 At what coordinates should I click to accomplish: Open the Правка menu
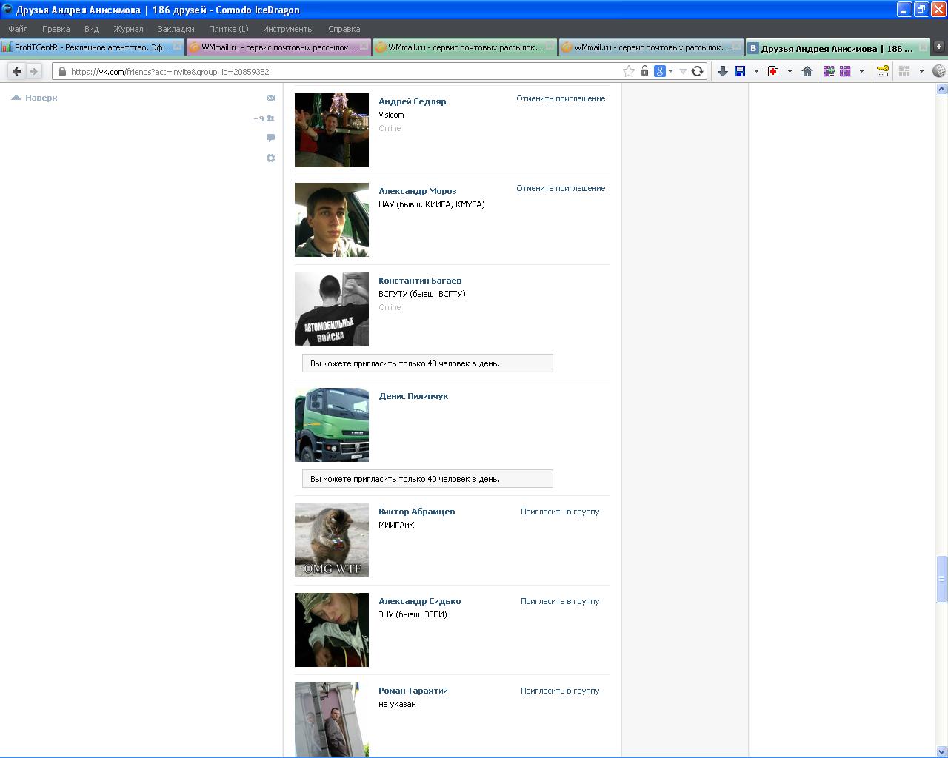point(56,29)
